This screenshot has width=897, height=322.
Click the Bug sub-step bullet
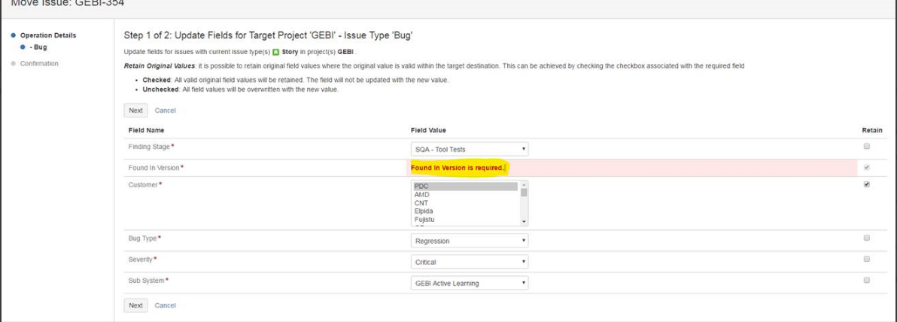pos(23,47)
